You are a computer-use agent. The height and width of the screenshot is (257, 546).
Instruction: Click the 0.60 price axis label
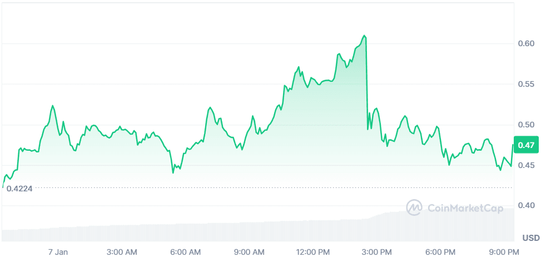[x=525, y=43]
